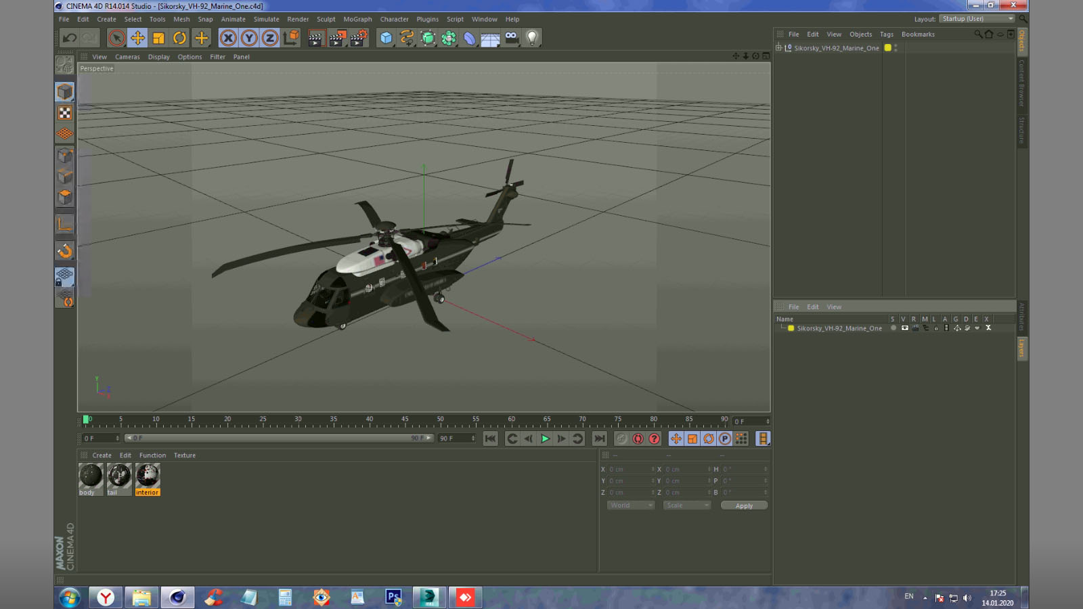Toggle snapping magnet icon

[64, 250]
